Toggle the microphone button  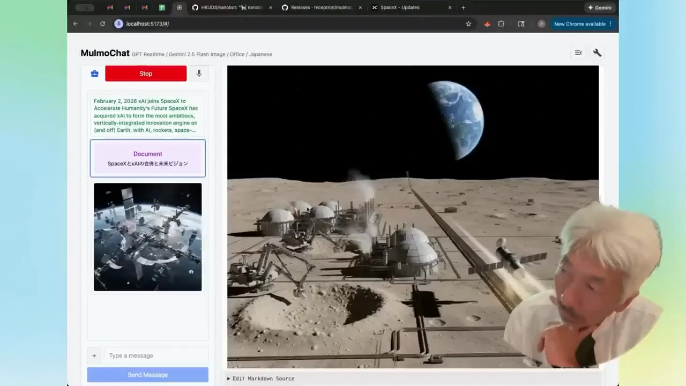(199, 73)
